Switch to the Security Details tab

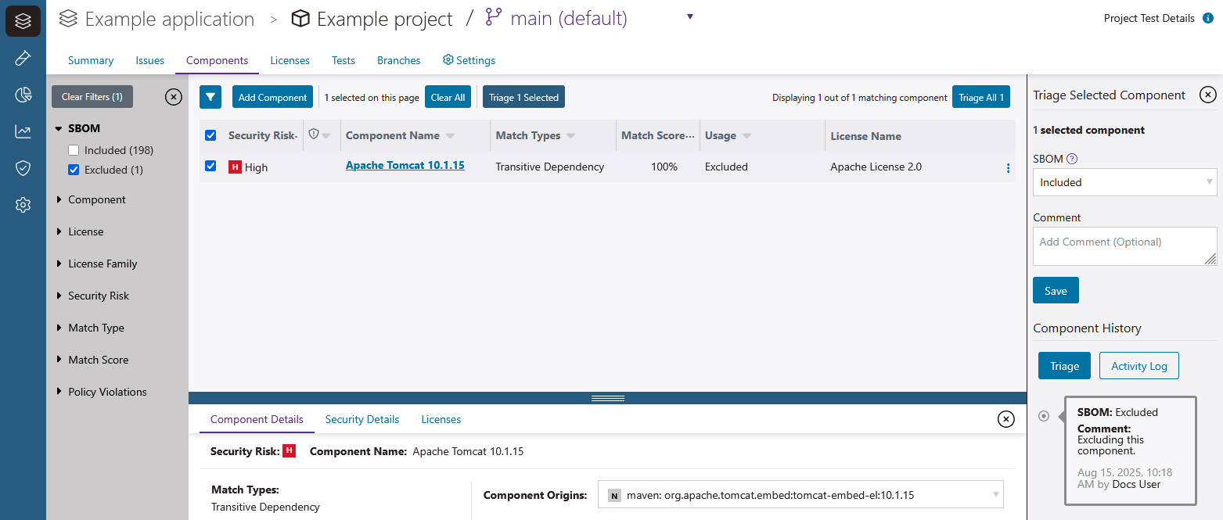pos(362,419)
